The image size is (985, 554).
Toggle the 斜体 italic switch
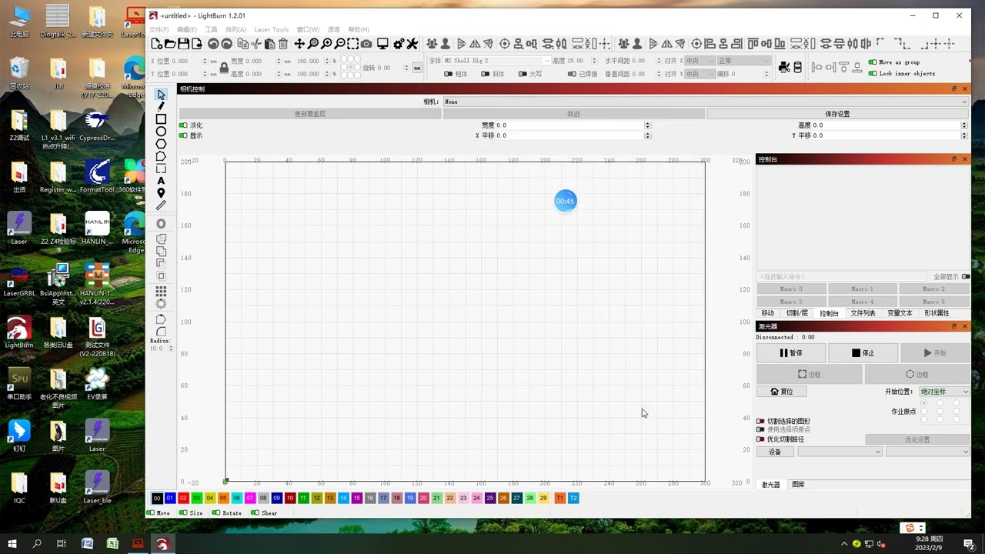(485, 74)
